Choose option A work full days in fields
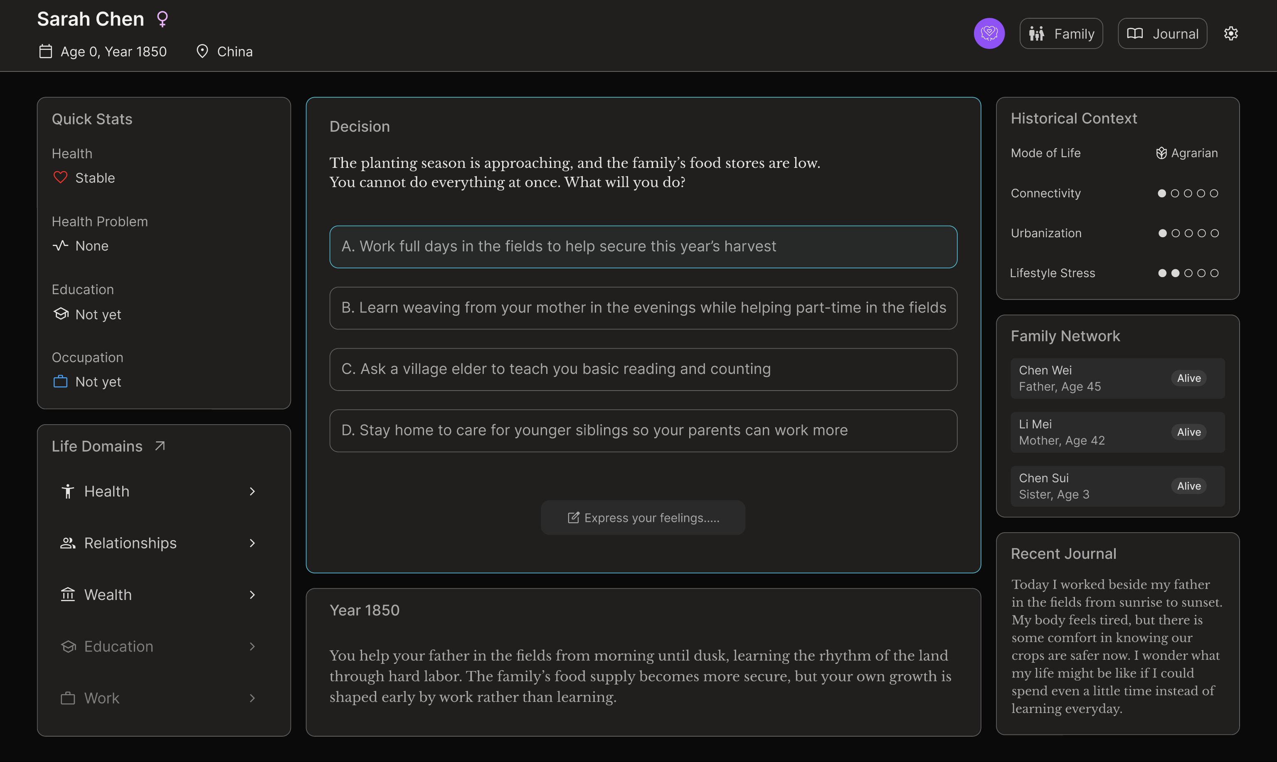Viewport: 1277px width, 762px height. (x=643, y=246)
